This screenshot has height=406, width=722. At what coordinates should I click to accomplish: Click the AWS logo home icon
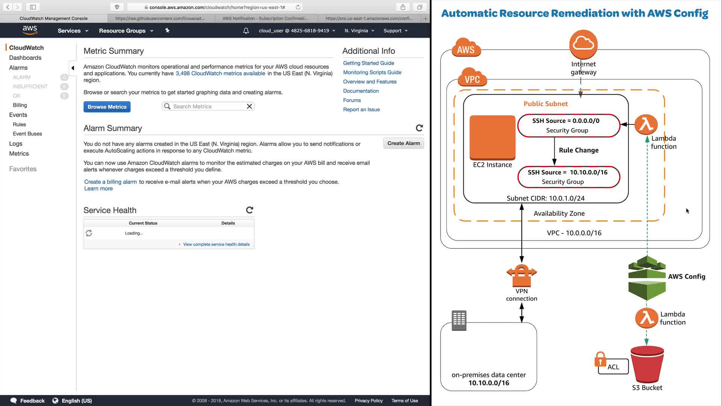(30, 30)
